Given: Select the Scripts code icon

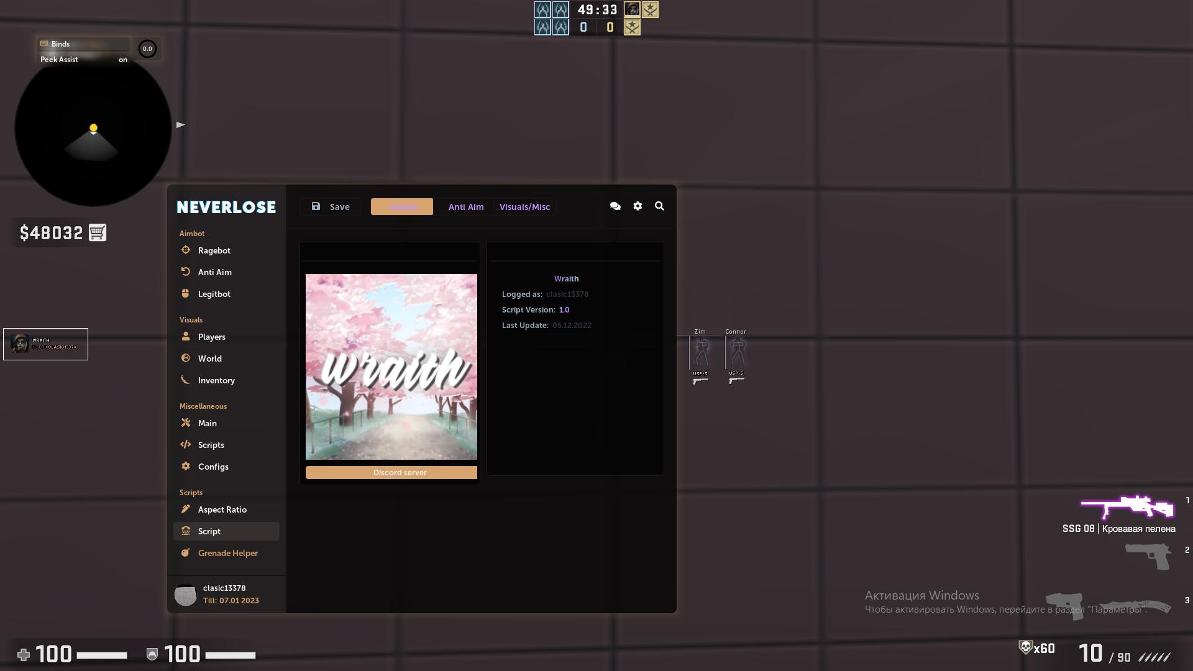Looking at the screenshot, I should tap(186, 444).
